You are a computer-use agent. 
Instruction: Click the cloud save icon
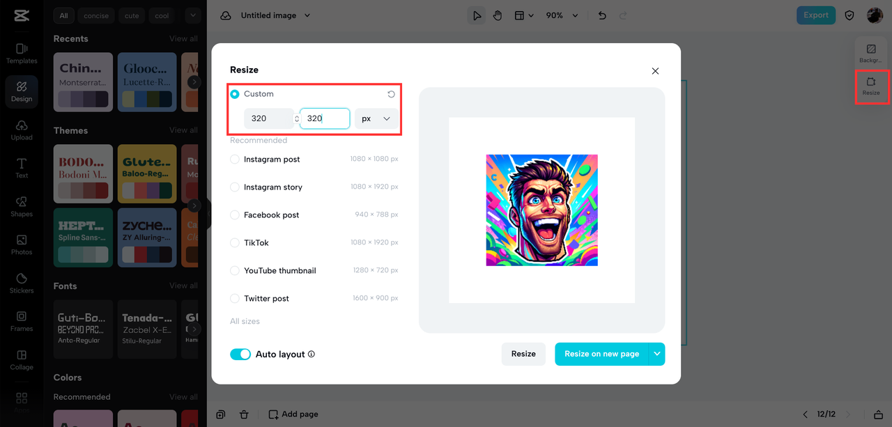pos(225,15)
